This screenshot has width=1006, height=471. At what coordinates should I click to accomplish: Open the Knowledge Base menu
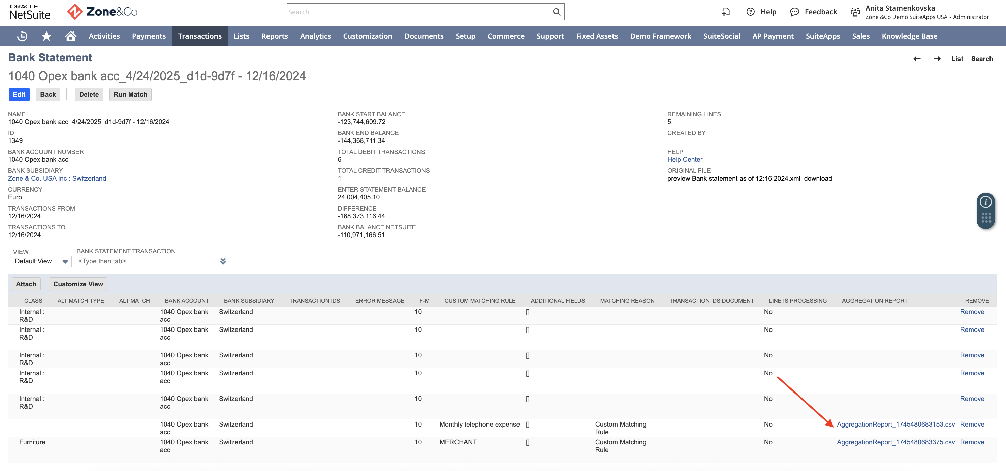[909, 36]
